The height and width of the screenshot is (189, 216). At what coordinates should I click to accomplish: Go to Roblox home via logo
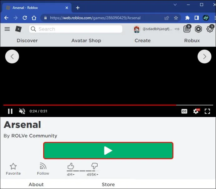pyautogui.click(x=18, y=29)
